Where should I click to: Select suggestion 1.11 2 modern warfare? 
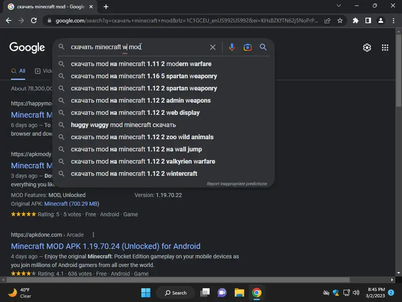point(163,64)
